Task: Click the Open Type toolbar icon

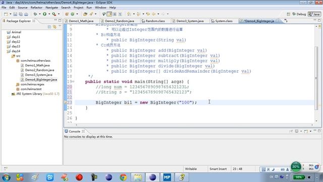Action: coord(85,14)
